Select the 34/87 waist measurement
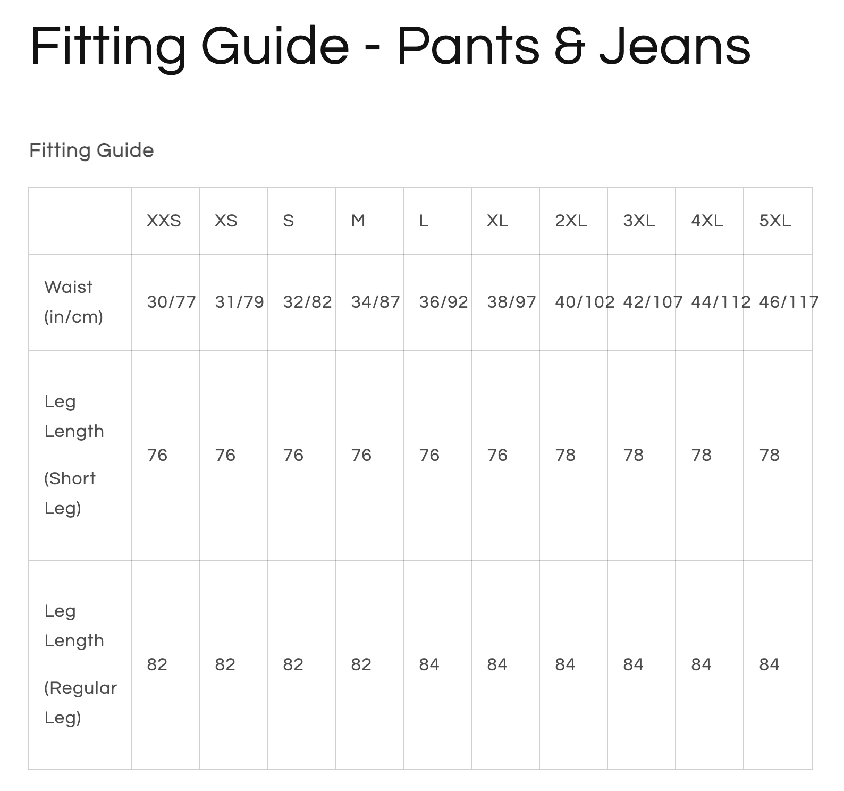Screen dimensions: 844x791 coord(375,302)
